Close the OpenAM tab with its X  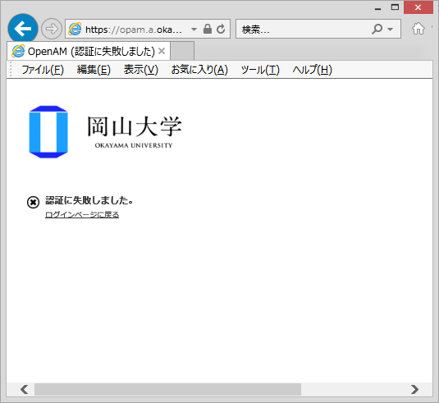pyautogui.click(x=162, y=51)
